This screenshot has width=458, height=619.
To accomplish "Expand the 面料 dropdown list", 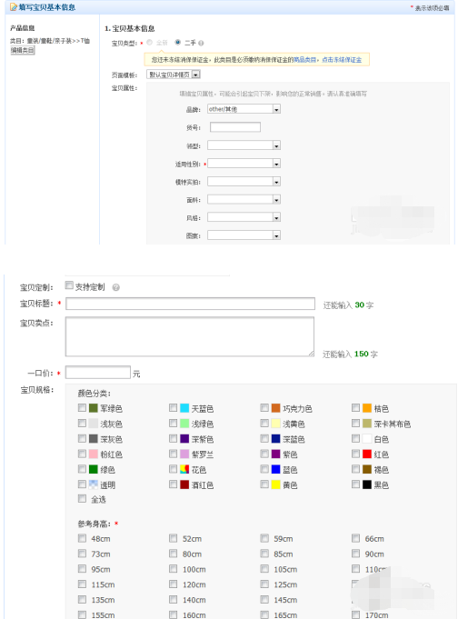I will point(244,199).
